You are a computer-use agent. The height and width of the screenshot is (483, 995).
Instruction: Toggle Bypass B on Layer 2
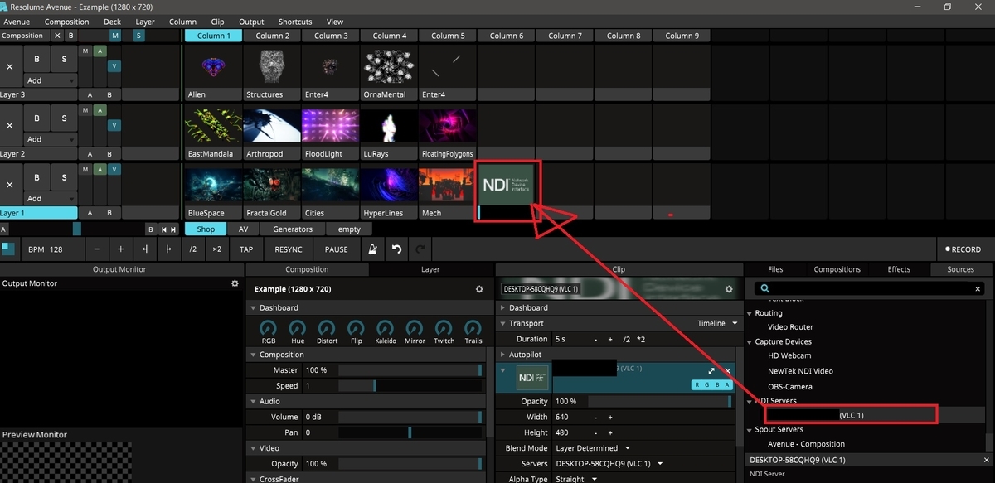(37, 118)
